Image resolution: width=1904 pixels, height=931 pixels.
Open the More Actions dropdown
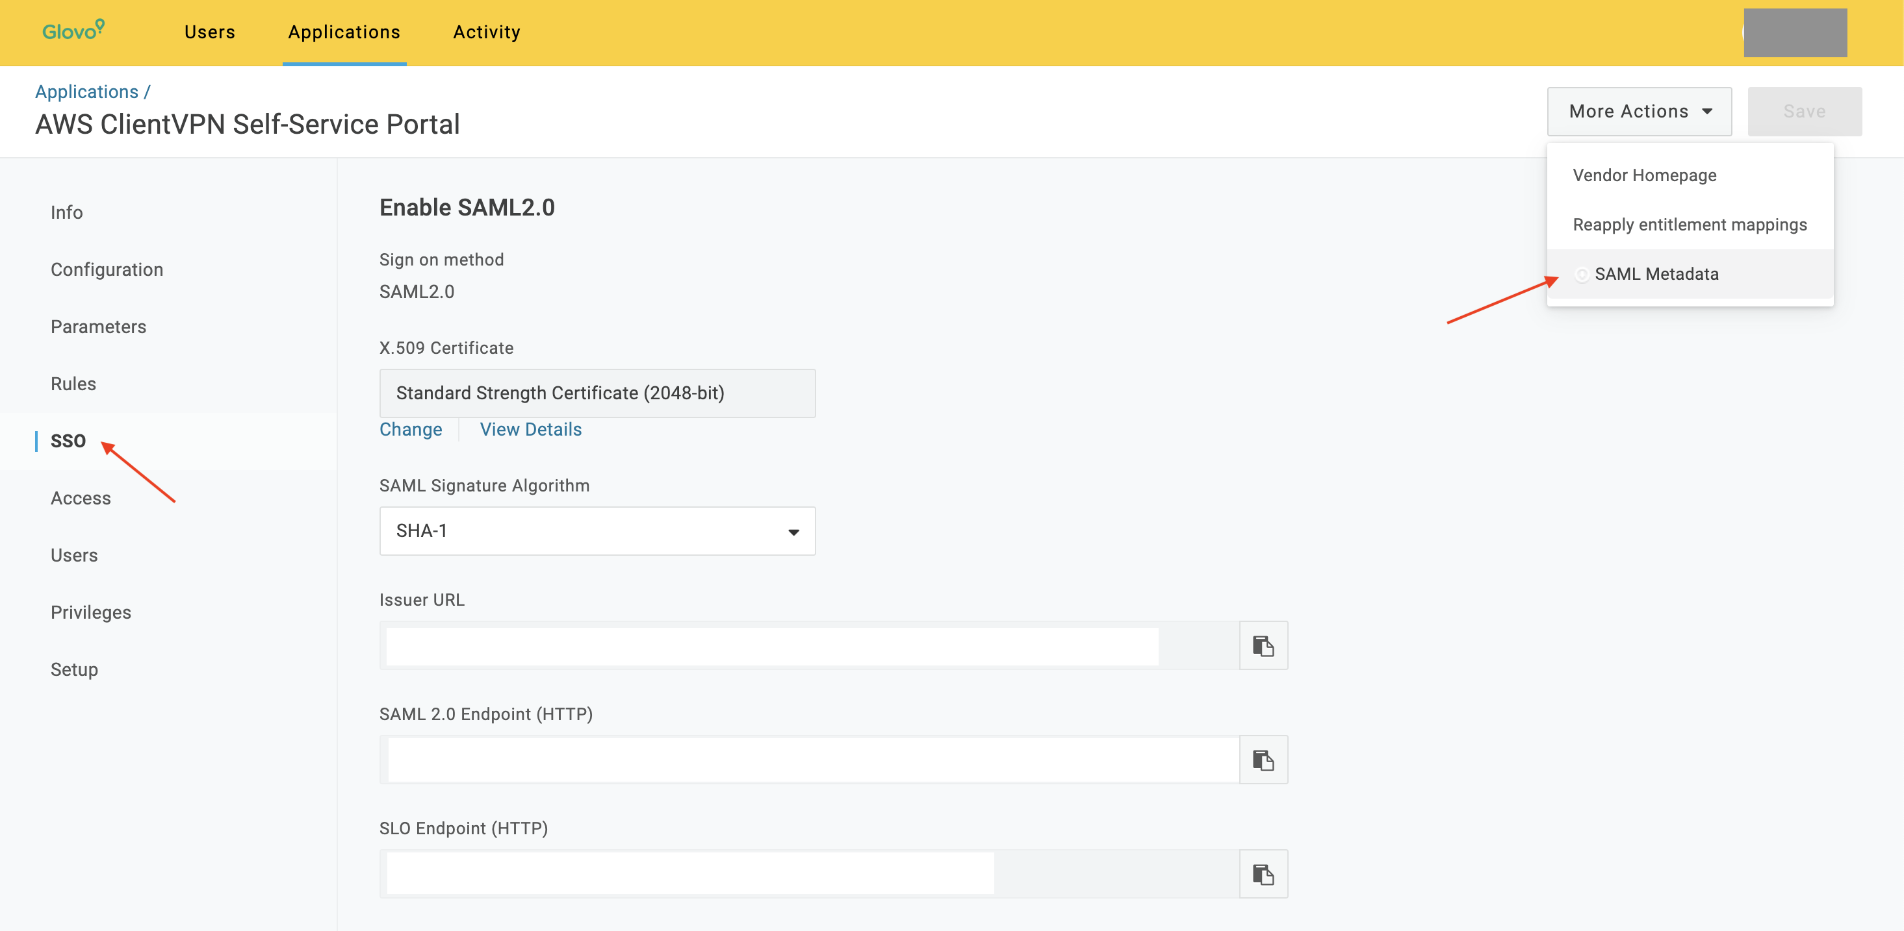coord(1639,112)
